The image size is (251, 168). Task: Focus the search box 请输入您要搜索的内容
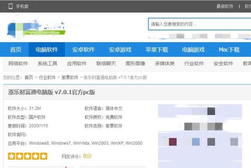coord(200,24)
